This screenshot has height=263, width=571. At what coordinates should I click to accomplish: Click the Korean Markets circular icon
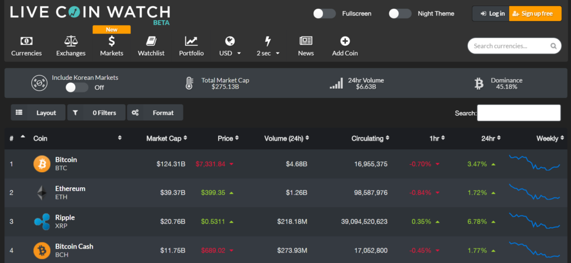click(40, 82)
